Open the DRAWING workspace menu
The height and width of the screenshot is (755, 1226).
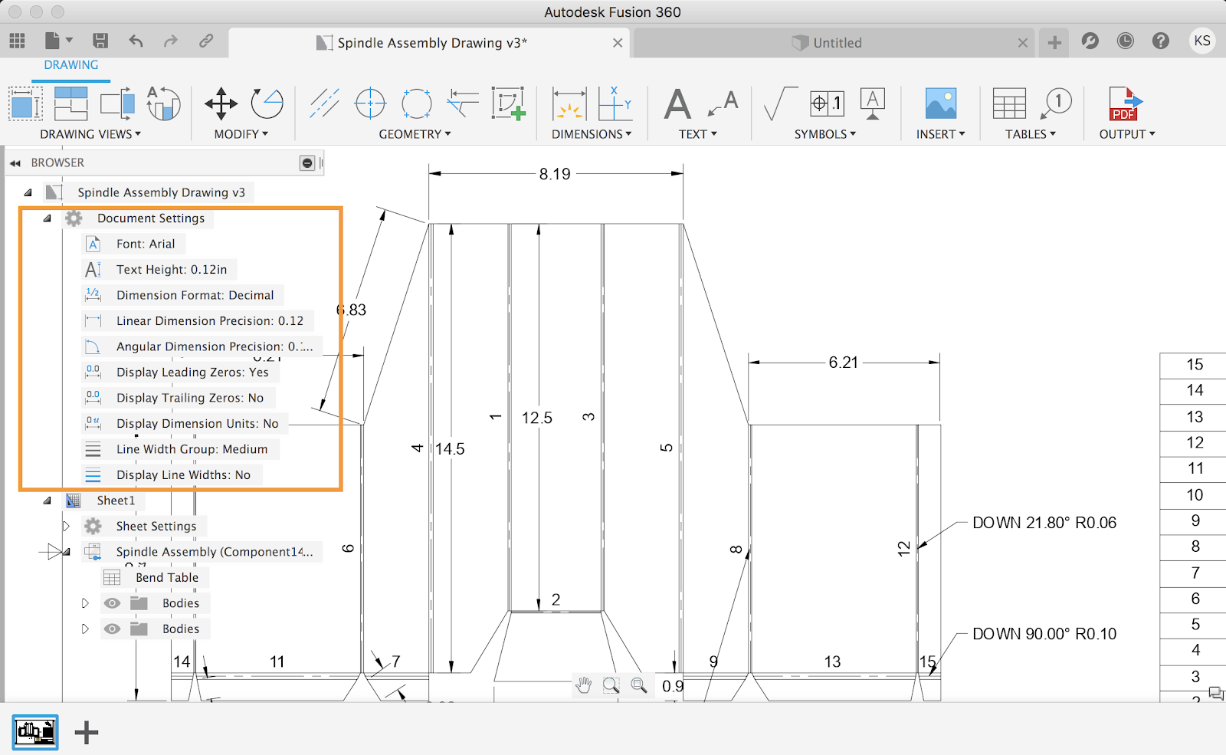tap(70, 65)
